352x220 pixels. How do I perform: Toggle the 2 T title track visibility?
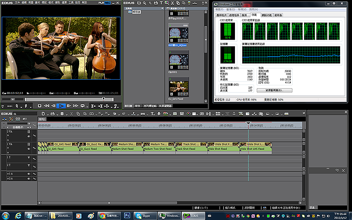pos(29,165)
